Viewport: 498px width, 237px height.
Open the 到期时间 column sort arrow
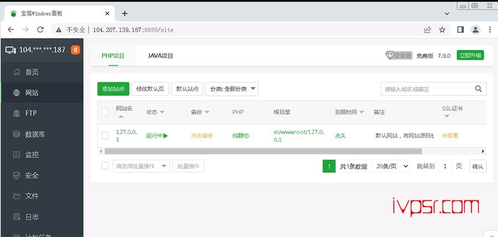click(361, 112)
